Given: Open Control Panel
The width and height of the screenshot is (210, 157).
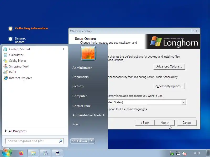Looking at the screenshot, I should coord(82,106).
